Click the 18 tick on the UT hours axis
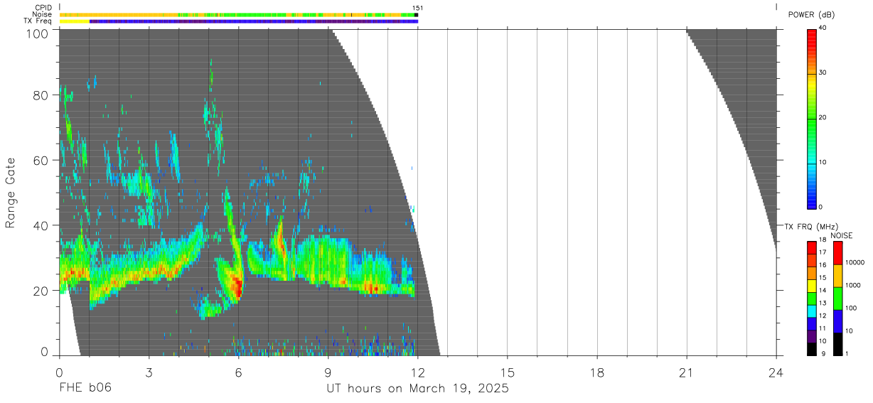This screenshot has height=403, width=873. [597, 372]
